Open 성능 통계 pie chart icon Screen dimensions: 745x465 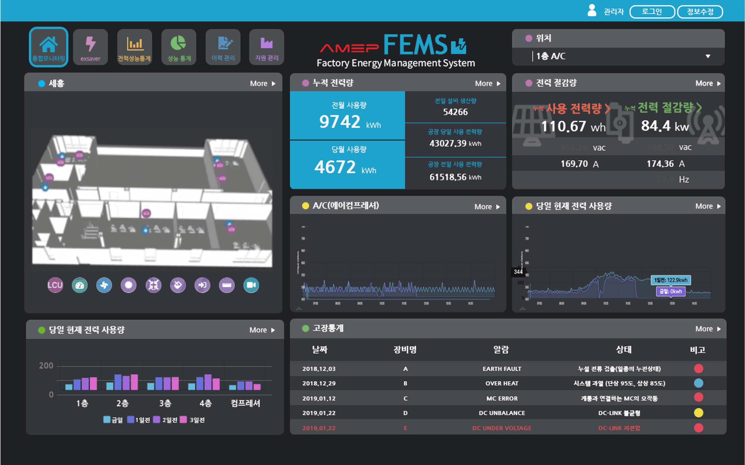click(179, 47)
